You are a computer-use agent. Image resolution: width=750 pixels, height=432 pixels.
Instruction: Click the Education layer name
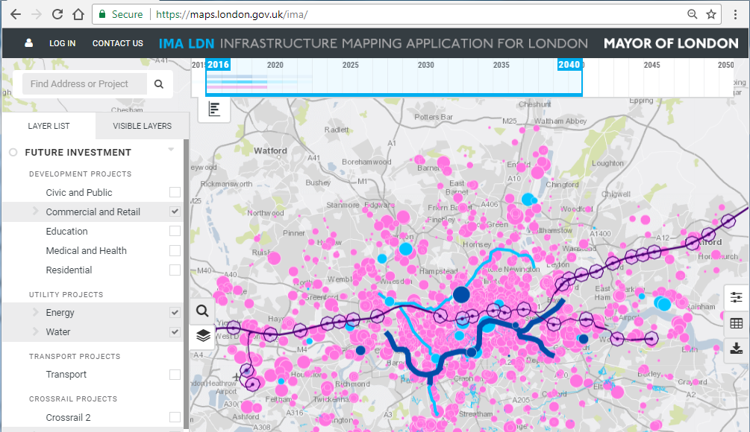[x=67, y=232]
